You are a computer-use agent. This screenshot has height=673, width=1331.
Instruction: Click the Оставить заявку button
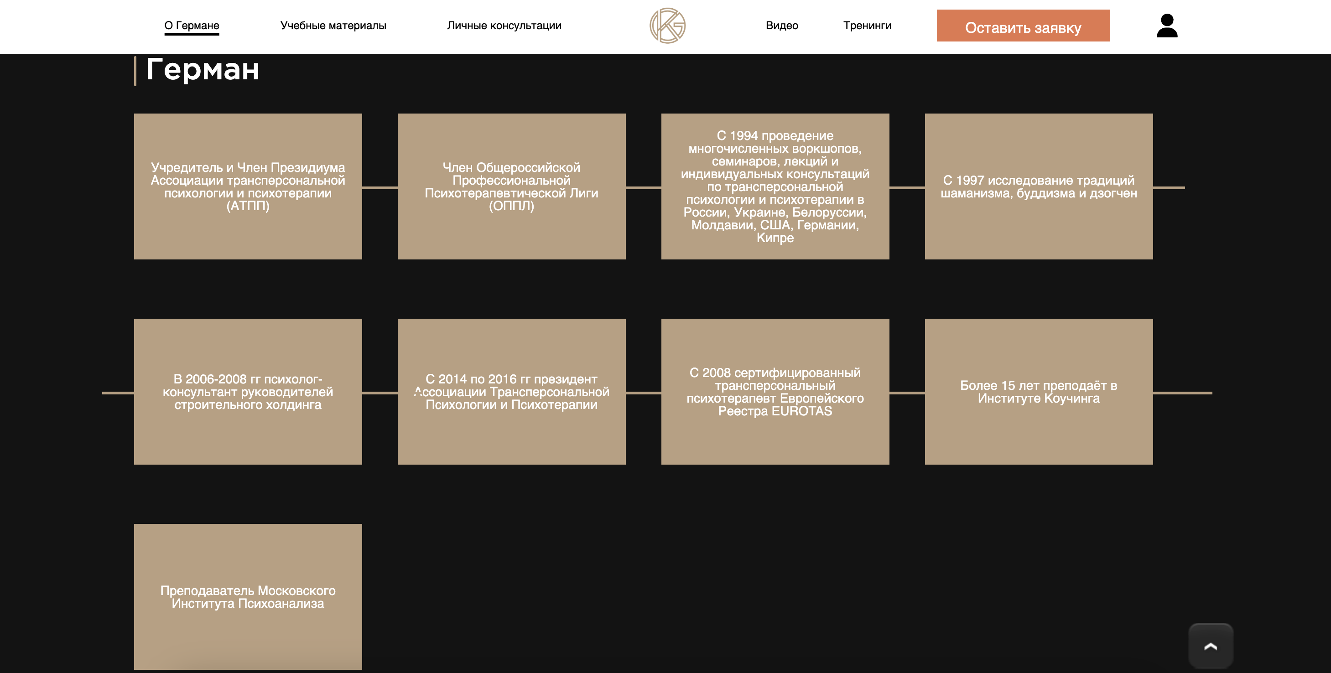click(x=1023, y=26)
